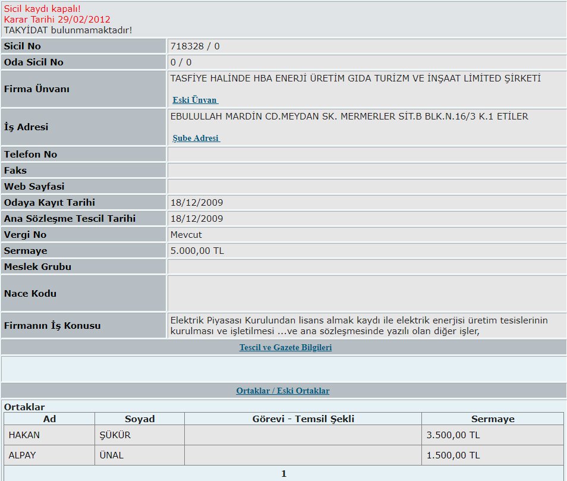Open the Eski Ünvan link

195,100
